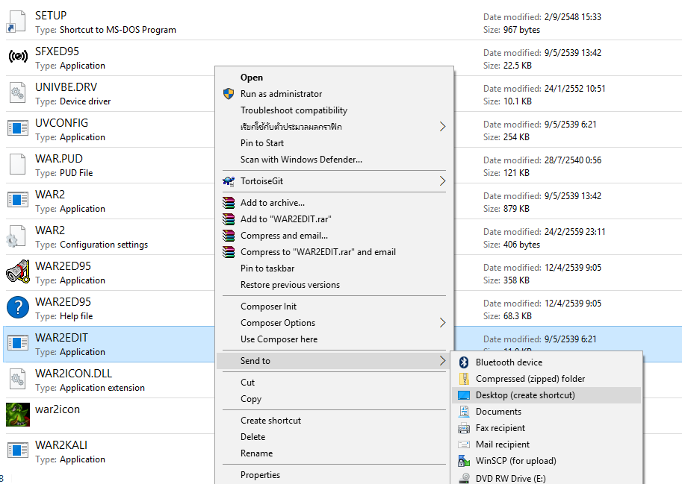682x484 pixels.
Task: Click the WAR2ED95 help file icon
Action: point(18,307)
